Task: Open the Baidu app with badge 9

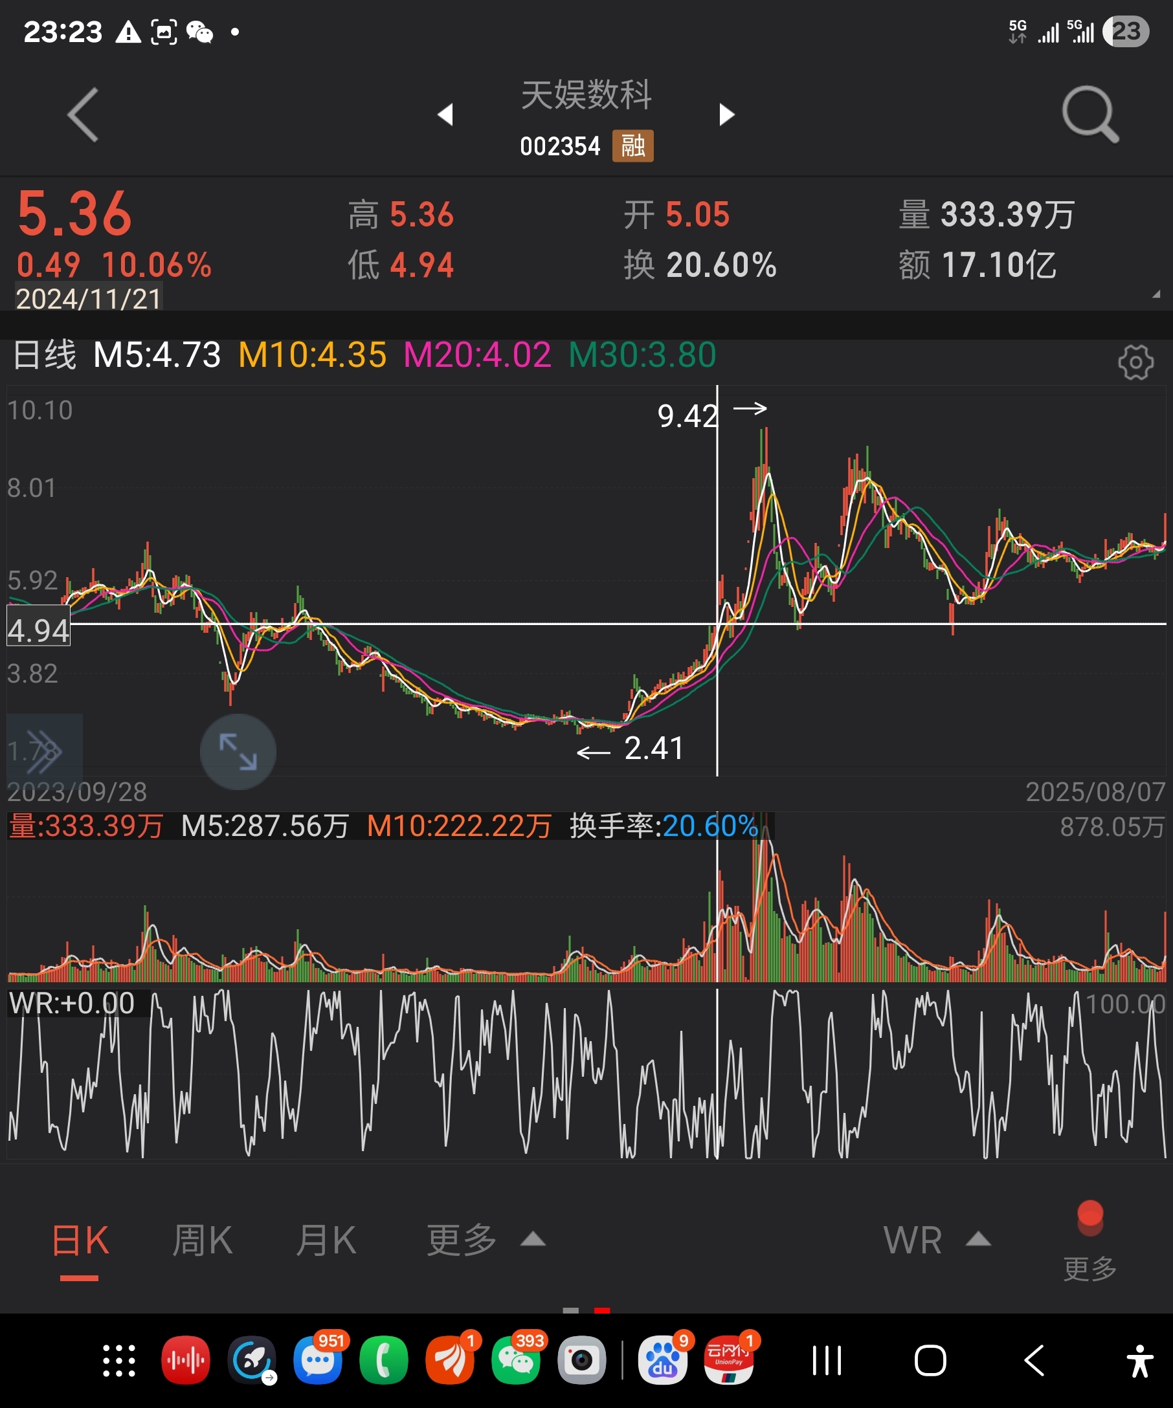Action: pyautogui.click(x=663, y=1360)
